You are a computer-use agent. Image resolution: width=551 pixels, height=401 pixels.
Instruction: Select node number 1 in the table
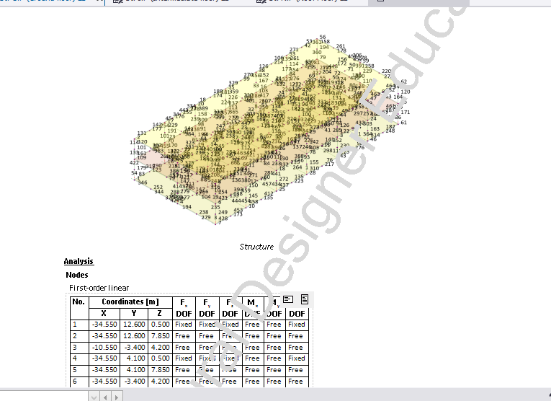coord(75,325)
